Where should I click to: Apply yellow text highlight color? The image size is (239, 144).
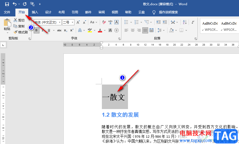(90, 30)
